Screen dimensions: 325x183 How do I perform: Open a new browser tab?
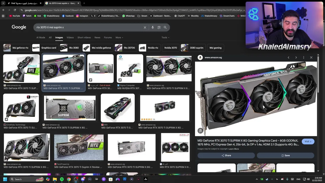point(84,3)
